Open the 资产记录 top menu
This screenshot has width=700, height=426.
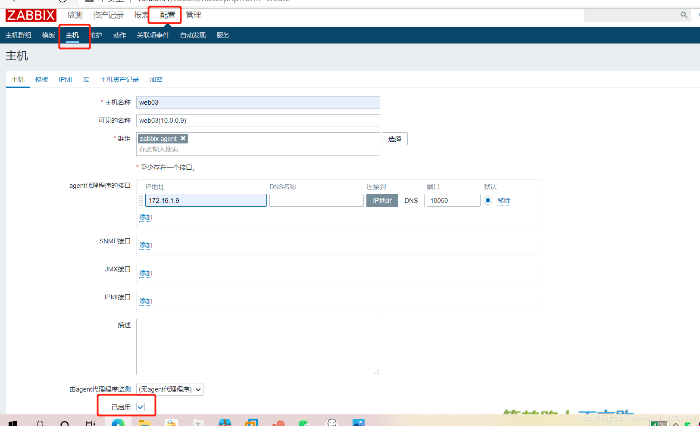click(x=109, y=15)
